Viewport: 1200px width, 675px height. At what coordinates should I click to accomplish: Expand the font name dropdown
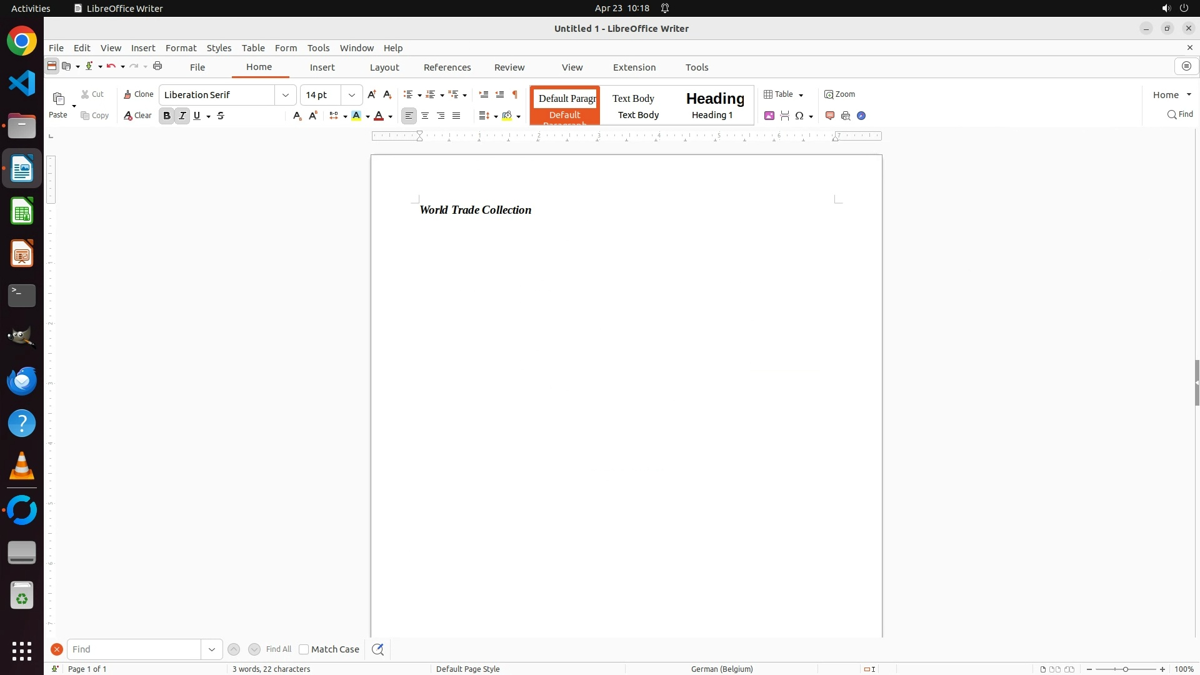pos(286,95)
